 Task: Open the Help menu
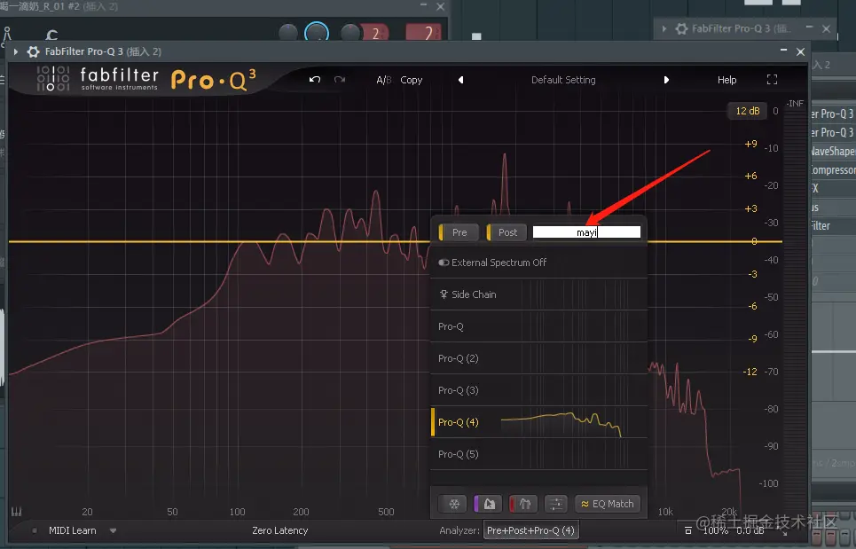(x=726, y=80)
